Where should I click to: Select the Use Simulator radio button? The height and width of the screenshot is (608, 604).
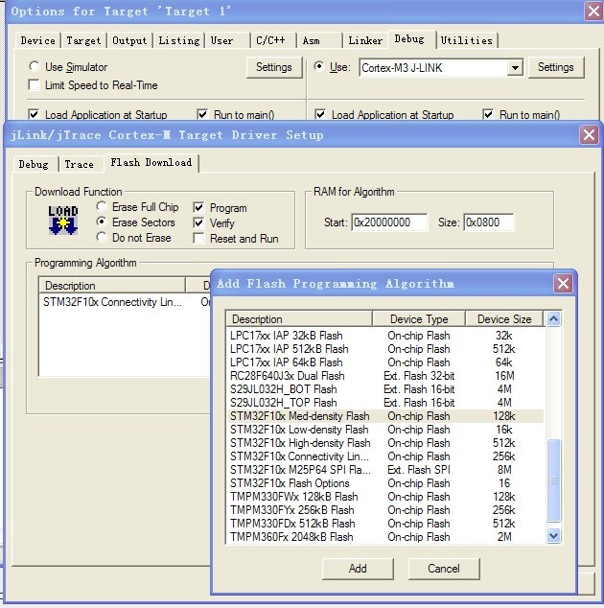point(35,66)
